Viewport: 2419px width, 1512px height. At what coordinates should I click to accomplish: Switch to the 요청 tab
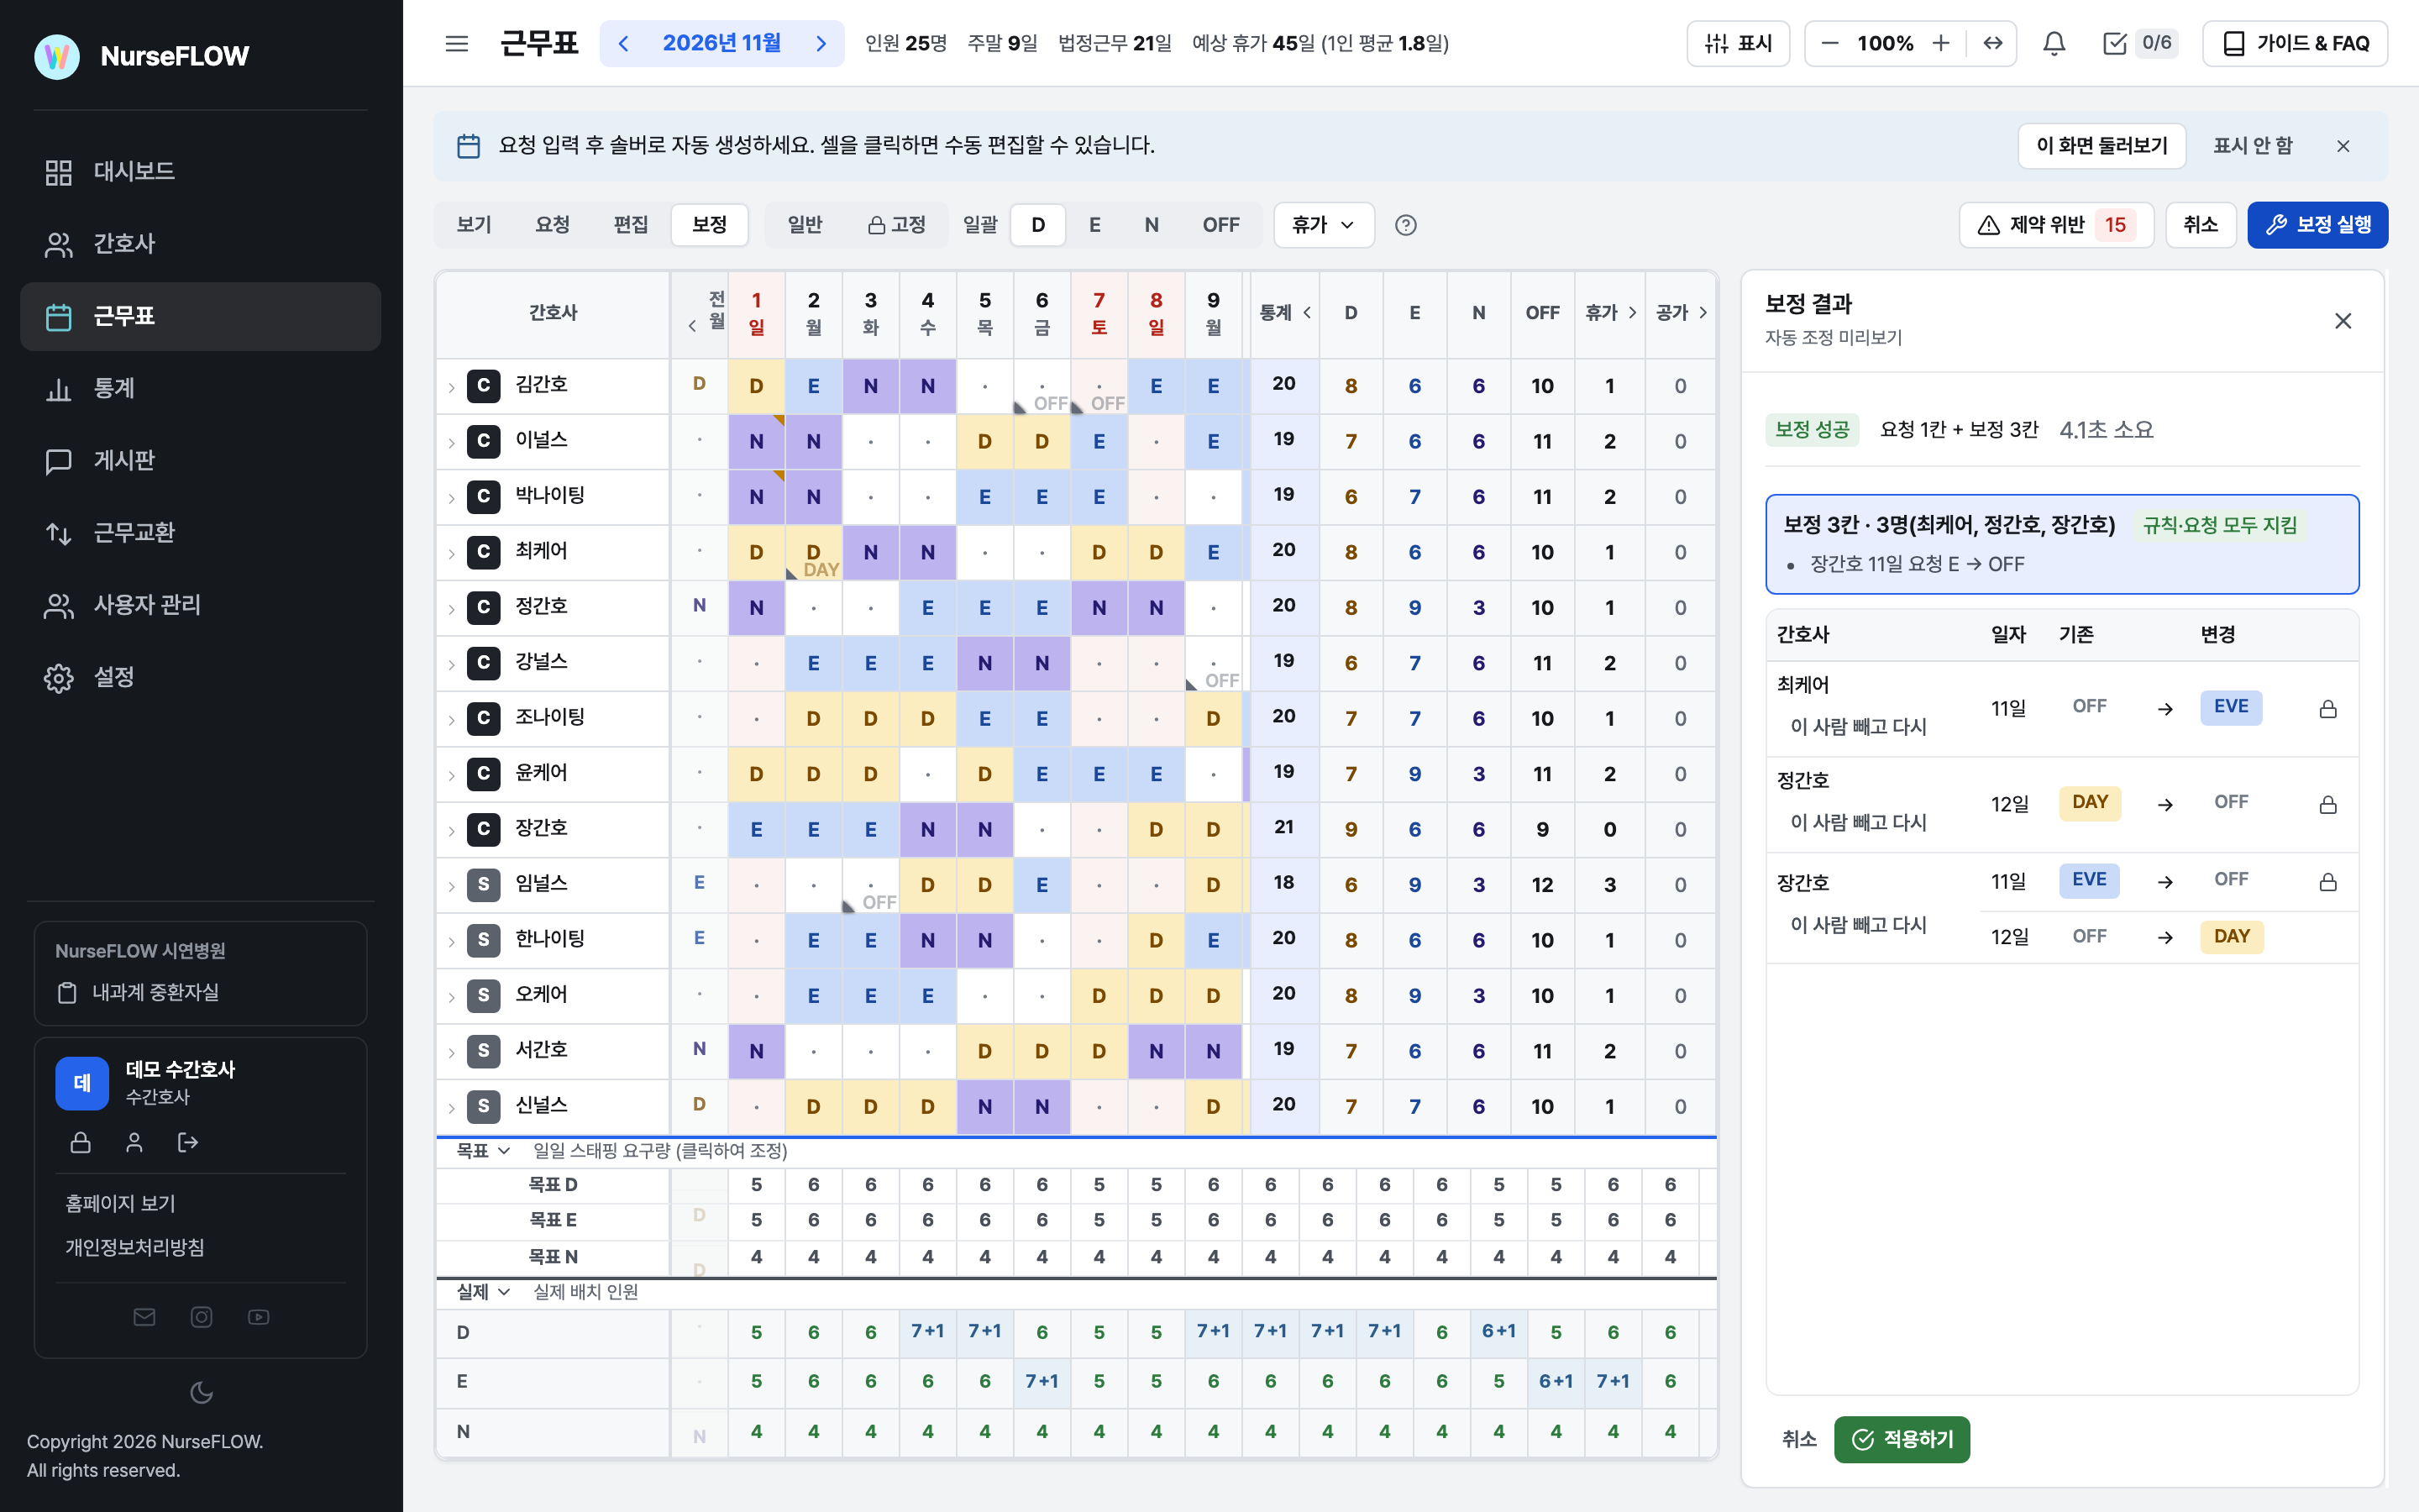(552, 225)
